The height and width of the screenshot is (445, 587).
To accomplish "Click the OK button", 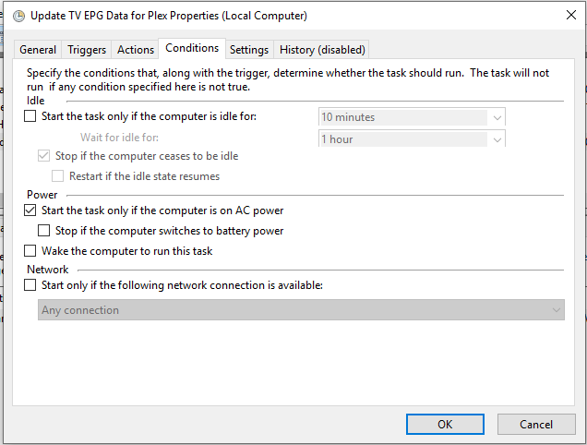I will click(x=445, y=424).
